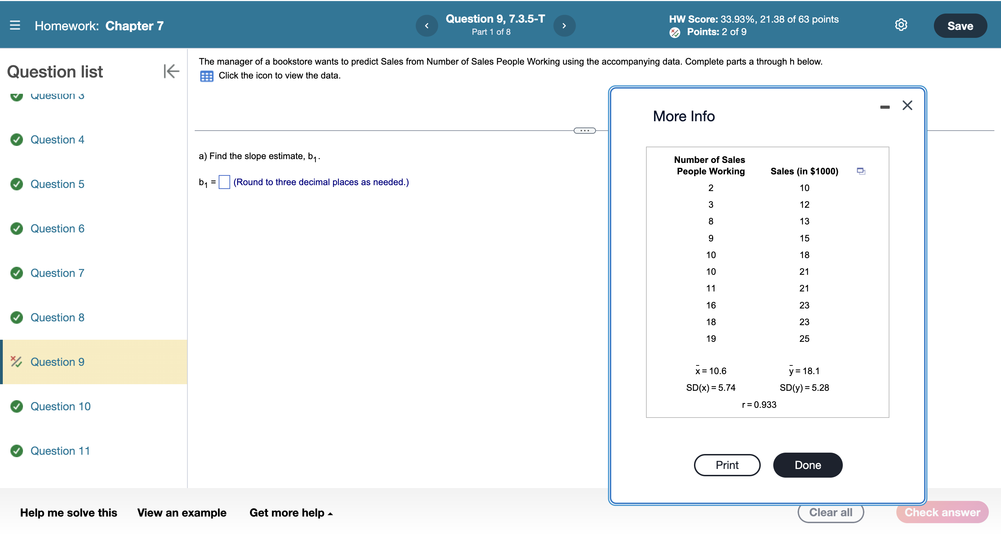
Task: Click the collapse sidebar icon
Action: click(170, 72)
